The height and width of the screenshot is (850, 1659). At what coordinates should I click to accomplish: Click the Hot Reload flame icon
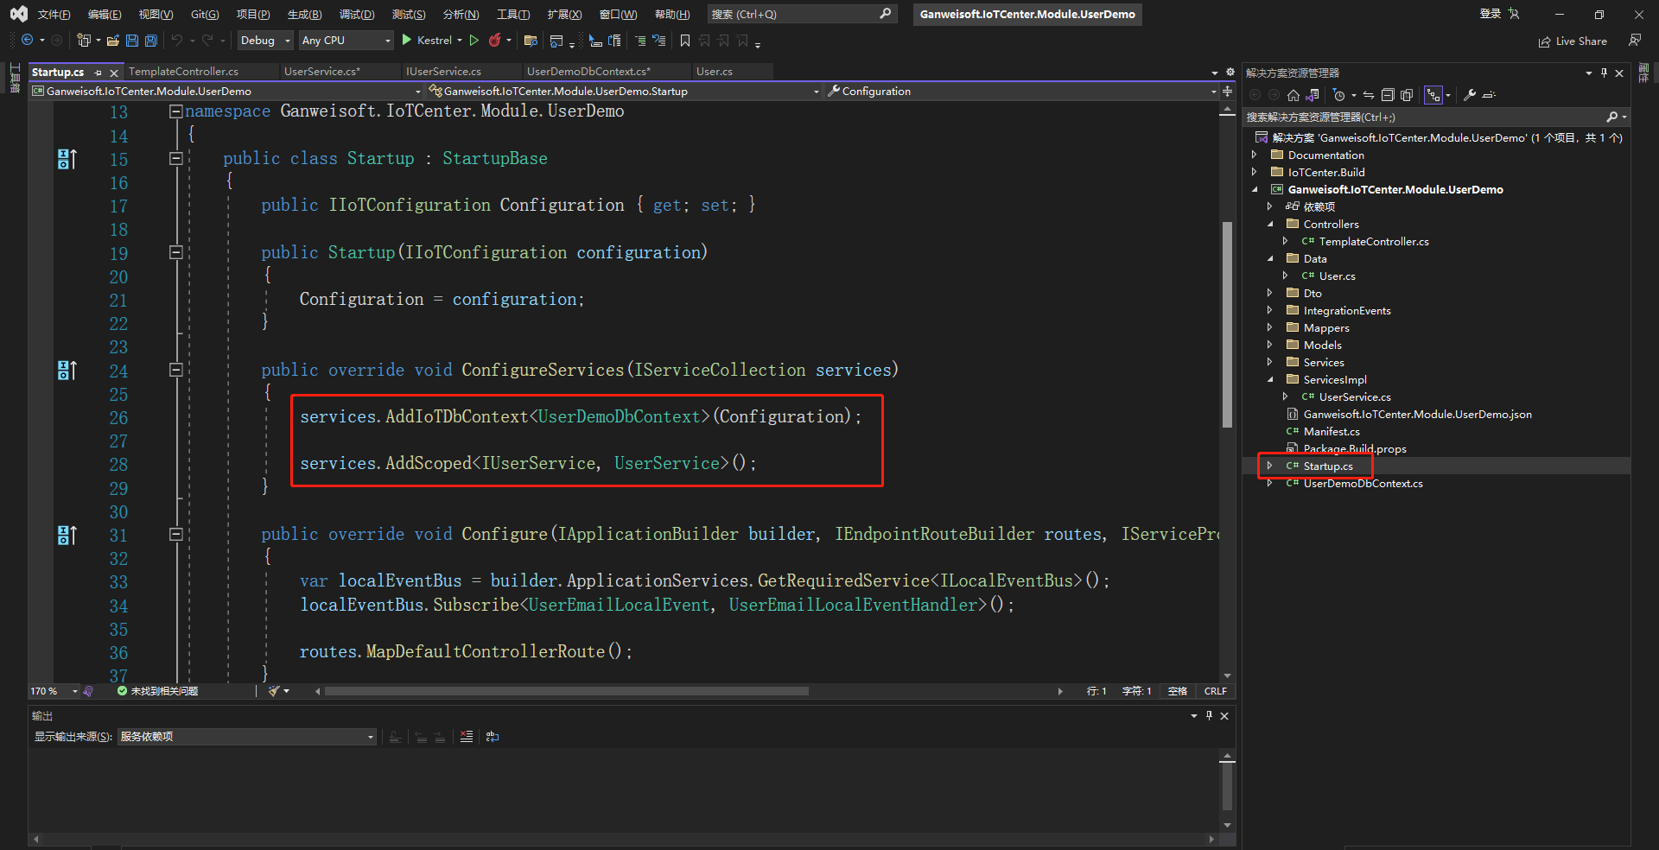point(495,41)
